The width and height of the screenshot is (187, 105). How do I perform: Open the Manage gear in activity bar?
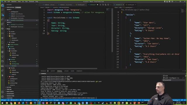point(2,97)
